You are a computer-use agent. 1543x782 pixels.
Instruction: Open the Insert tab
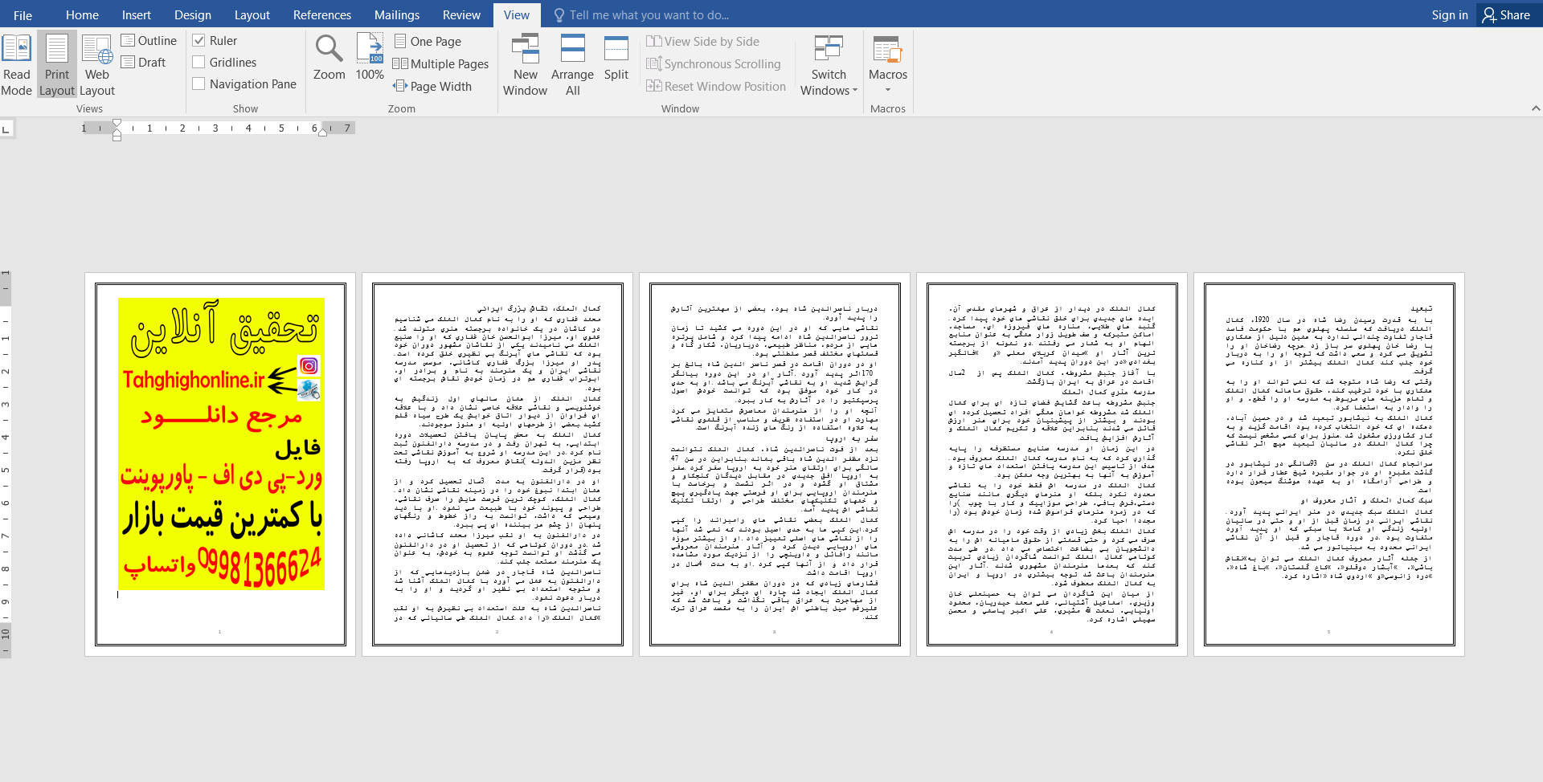coord(136,14)
